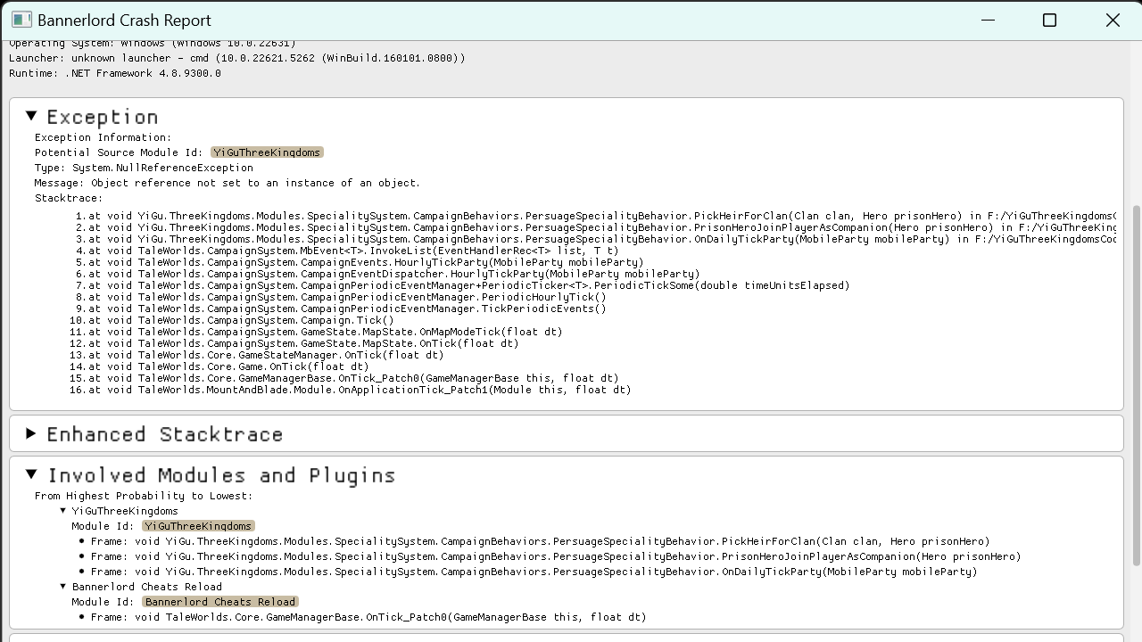Click the 'From Highest Probability to Lowest:' text
The width and height of the screenshot is (1142, 642).
click(x=144, y=496)
